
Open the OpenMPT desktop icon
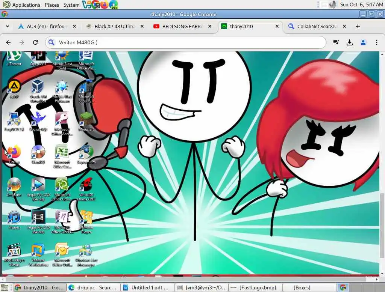click(38, 58)
